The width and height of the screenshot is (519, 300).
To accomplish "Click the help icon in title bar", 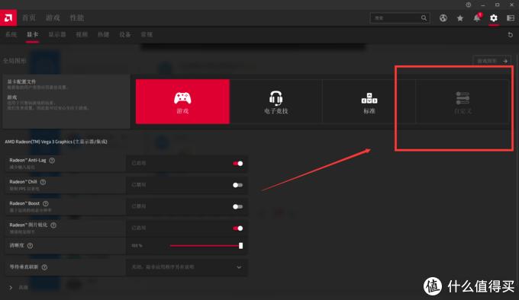I will pos(469,5).
